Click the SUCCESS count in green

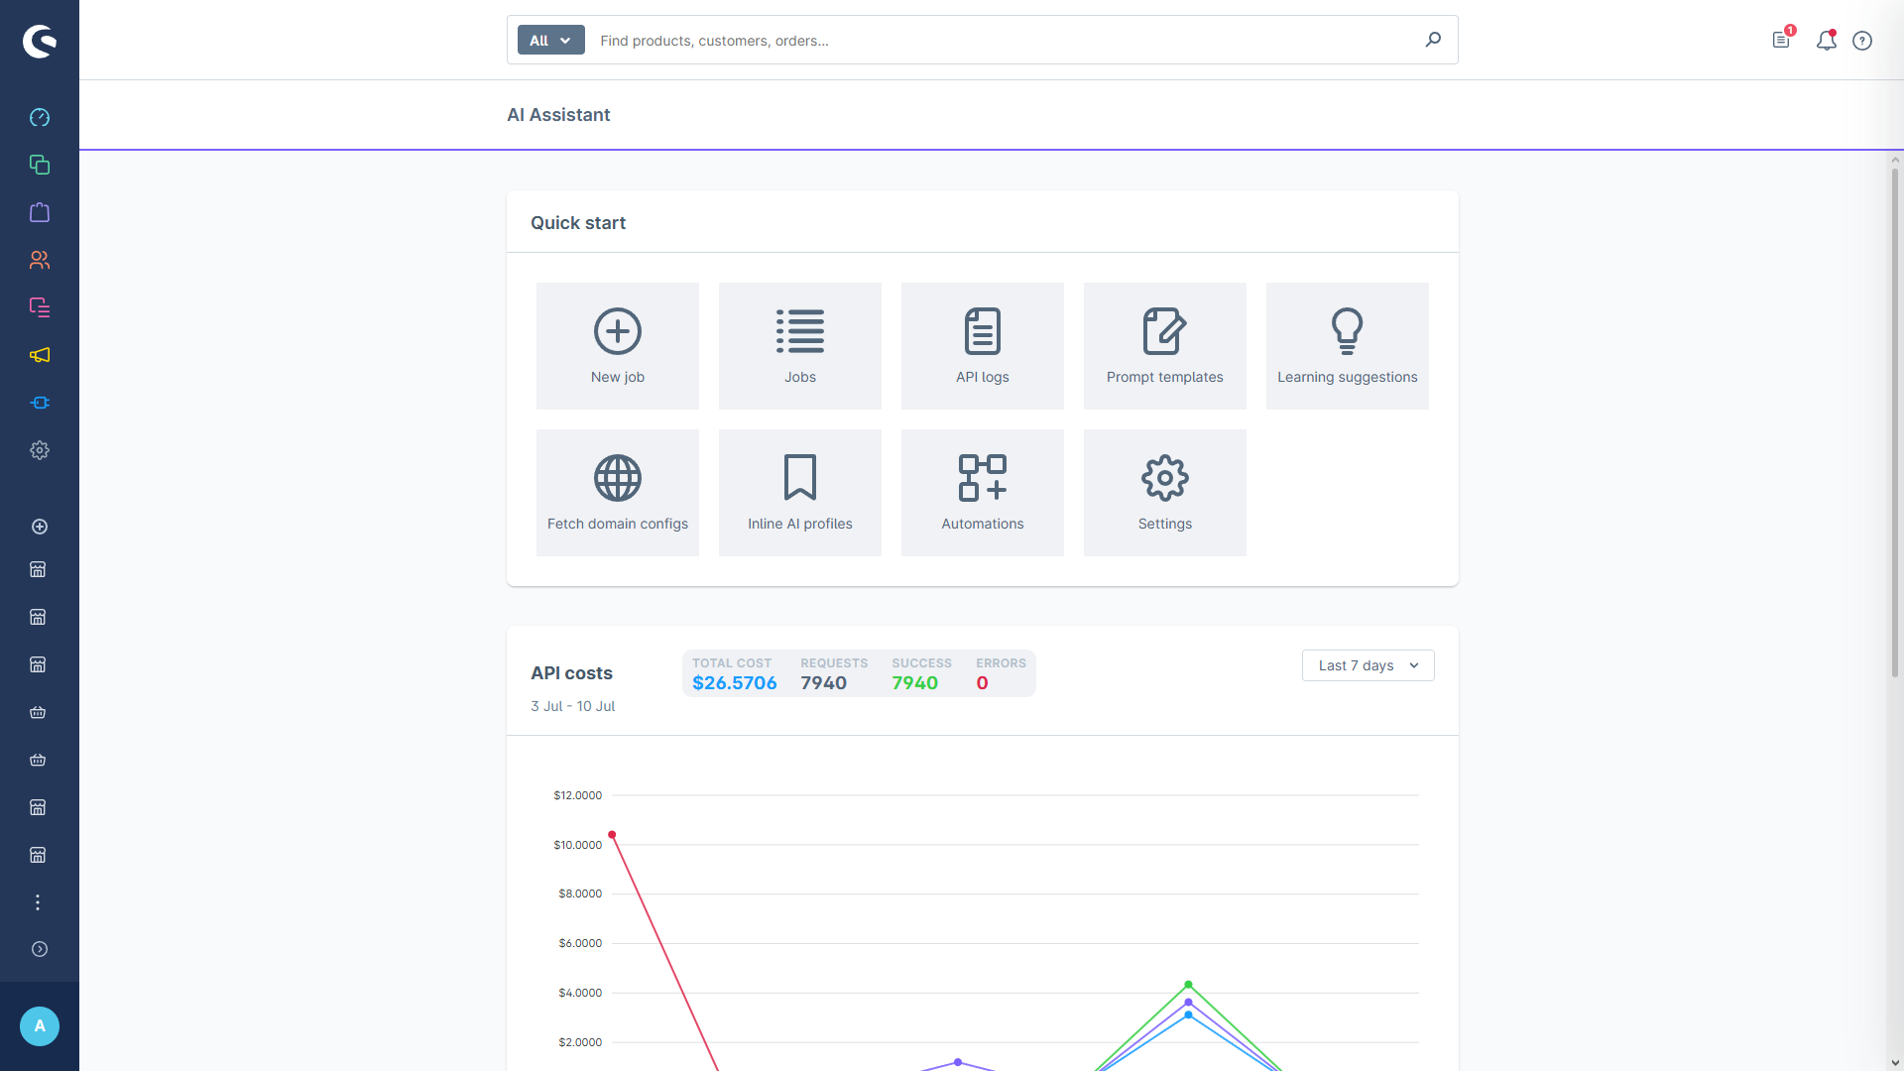click(x=914, y=683)
